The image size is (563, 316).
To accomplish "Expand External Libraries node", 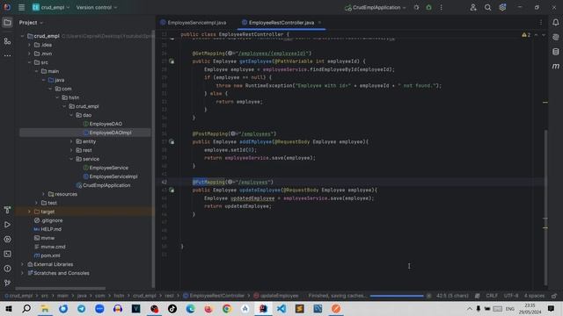I will [23, 264].
